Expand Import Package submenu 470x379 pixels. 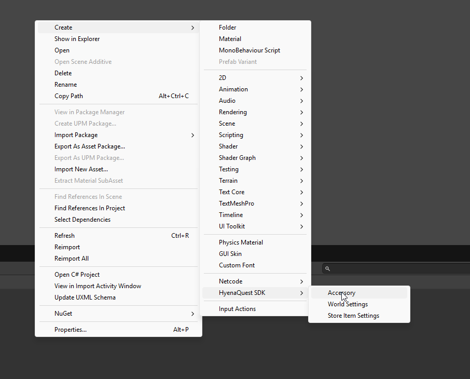click(118, 135)
